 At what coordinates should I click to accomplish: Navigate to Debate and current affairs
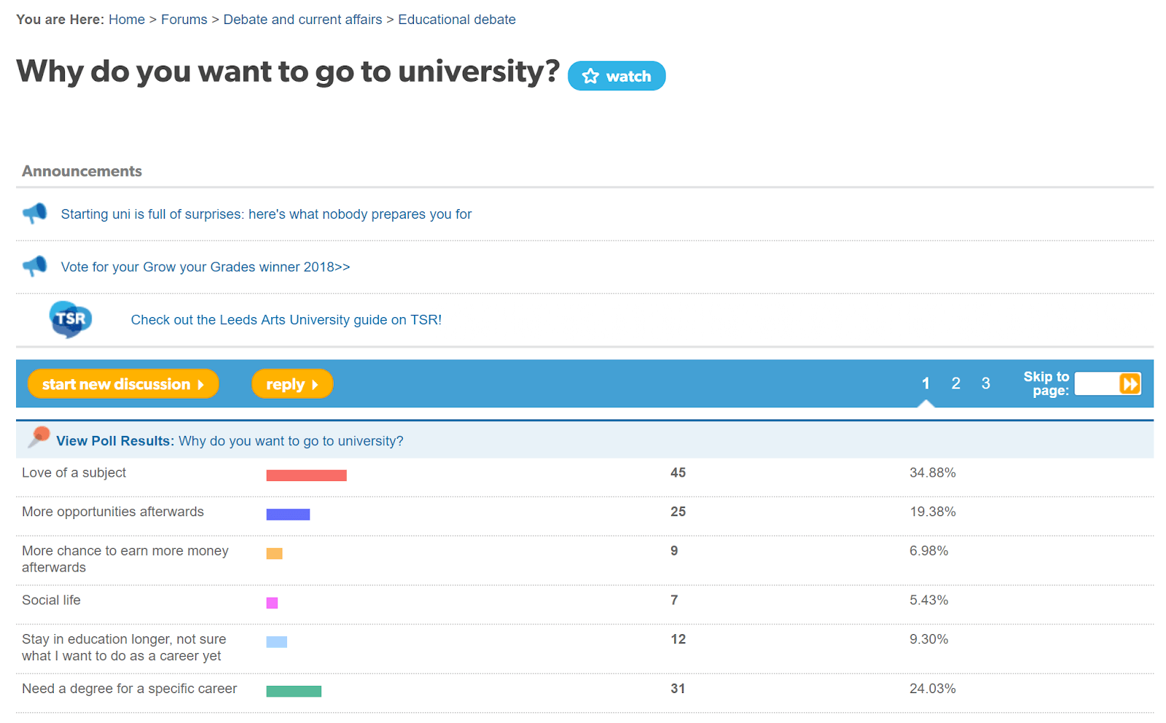point(302,20)
